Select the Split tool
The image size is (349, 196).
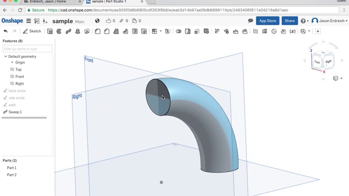tap(188, 31)
